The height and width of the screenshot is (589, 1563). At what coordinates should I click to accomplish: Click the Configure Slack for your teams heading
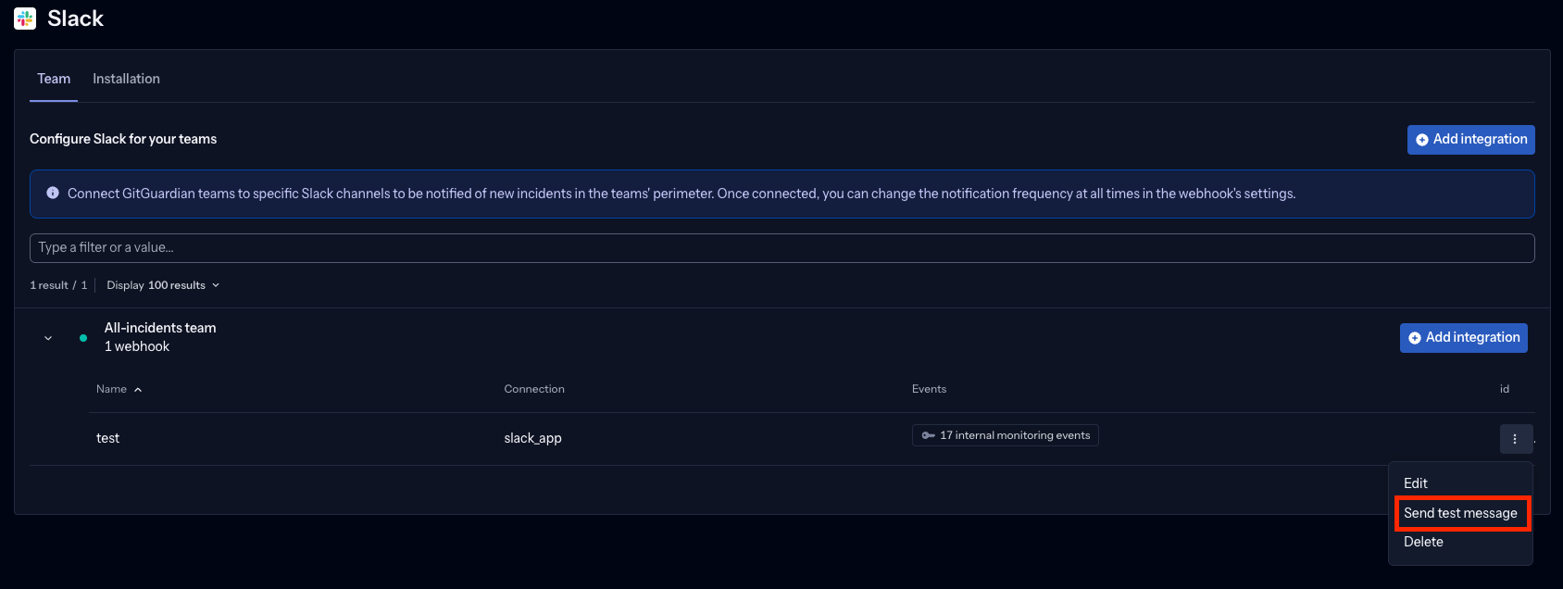tap(123, 139)
